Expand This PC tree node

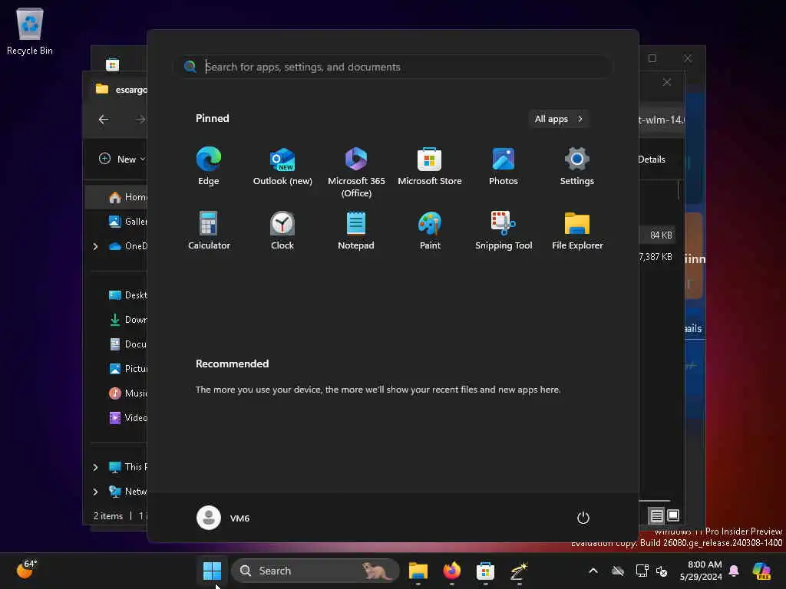tap(95, 467)
